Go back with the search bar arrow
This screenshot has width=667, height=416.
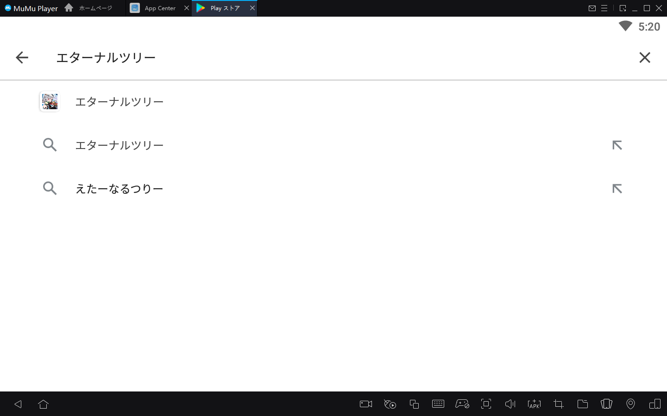pos(22,57)
